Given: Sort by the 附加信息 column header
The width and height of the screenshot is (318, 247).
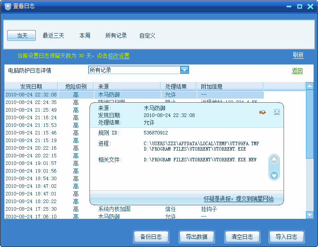Looking at the screenshot, I should (x=230, y=87).
